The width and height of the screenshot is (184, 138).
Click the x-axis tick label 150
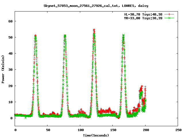tap(113, 130)
